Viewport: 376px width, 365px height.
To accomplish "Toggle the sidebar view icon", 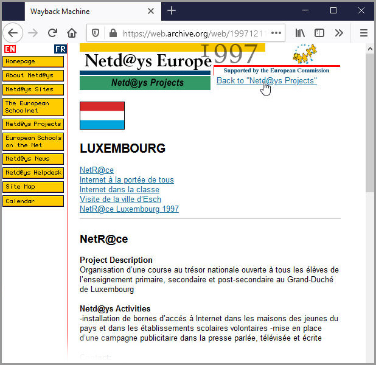I will [x=319, y=33].
